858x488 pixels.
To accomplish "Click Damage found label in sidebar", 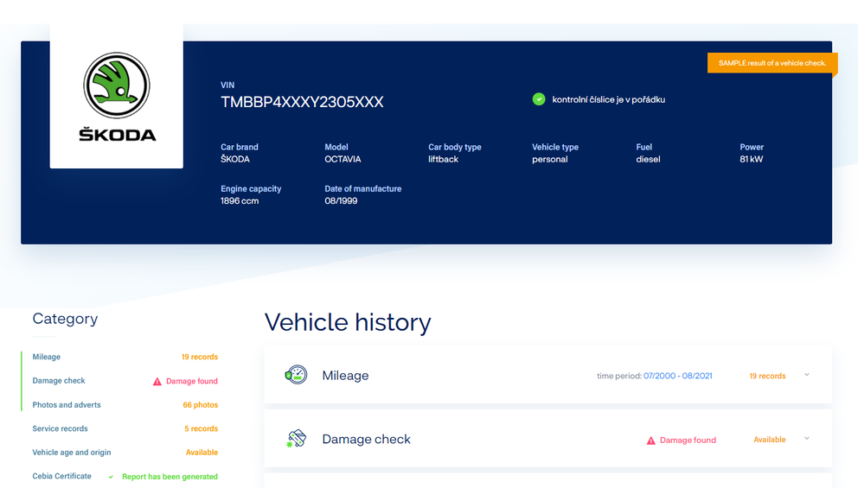I will (191, 381).
